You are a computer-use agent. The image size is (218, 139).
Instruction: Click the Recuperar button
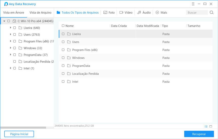[x=199, y=134]
